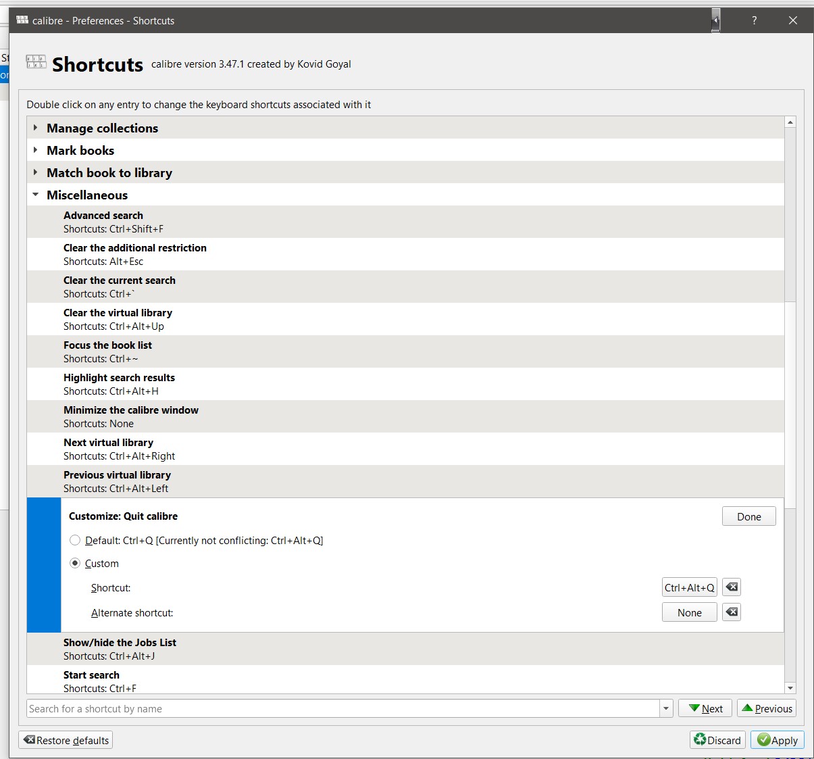Click Restore defaults button
The height and width of the screenshot is (759, 814).
[x=66, y=740]
